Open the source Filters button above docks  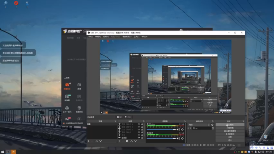128,117
